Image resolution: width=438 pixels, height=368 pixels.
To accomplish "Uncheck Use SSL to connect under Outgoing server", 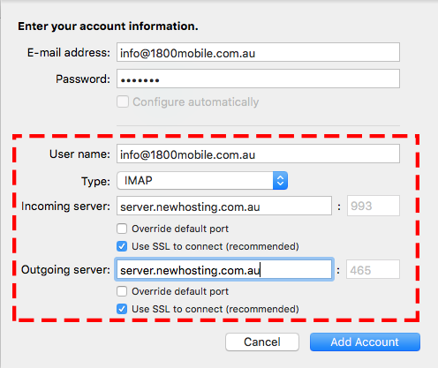I will [x=122, y=309].
